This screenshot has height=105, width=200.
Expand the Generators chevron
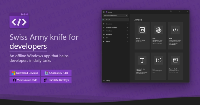(x=127, y=34)
